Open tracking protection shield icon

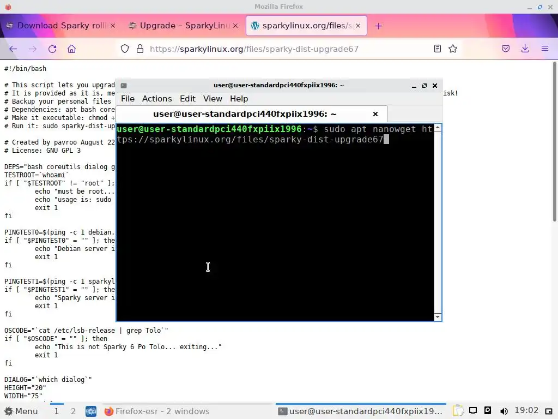[125, 49]
